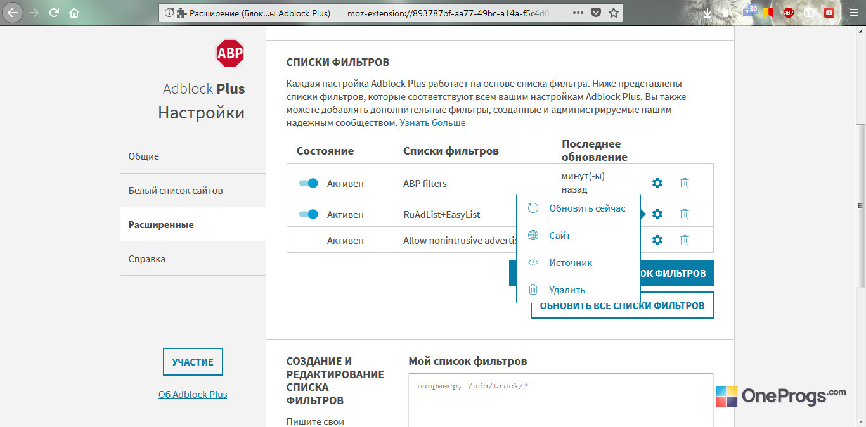Viewport: 866px width, 427px height.
Task: Click the yellow-red bookmark extension icon
Action: [769, 12]
